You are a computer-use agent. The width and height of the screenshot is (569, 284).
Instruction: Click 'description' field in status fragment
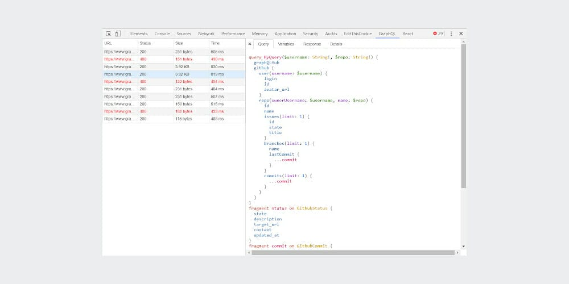[x=268, y=219]
